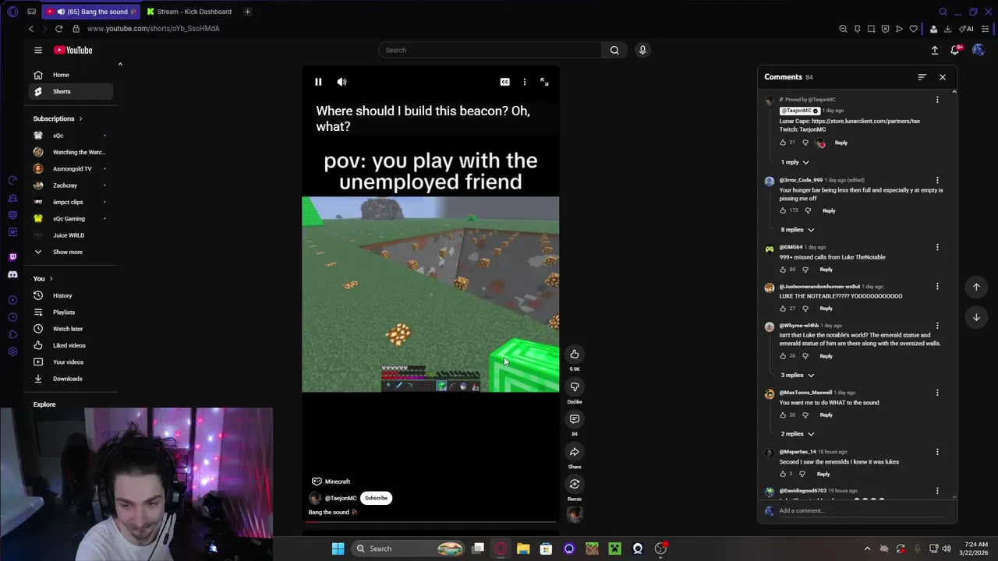The image size is (998, 561).
Task: Like the Short with 9.9K likes
Action: [575, 355]
